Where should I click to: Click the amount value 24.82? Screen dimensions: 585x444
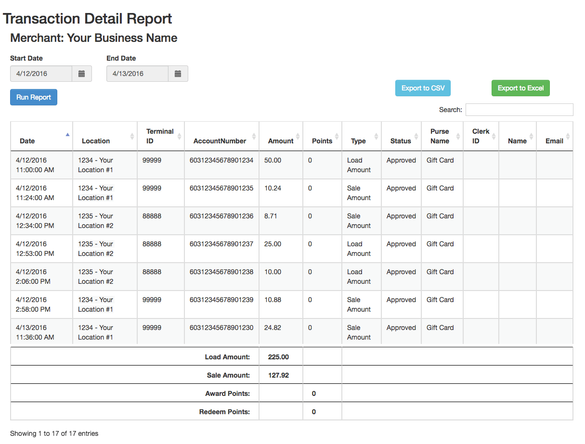(x=273, y=328)
